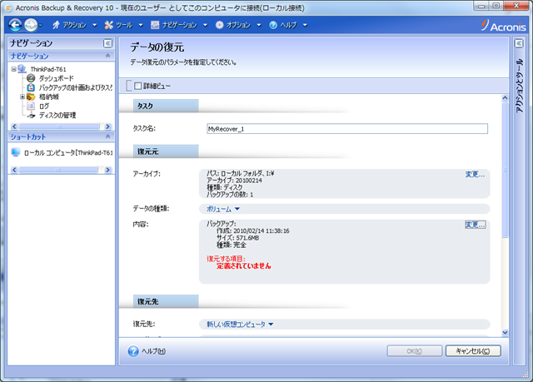This screenshot has height=382, width=533.
Task: Click the red 定義されていません text
Action: click(x=244, y=265)
